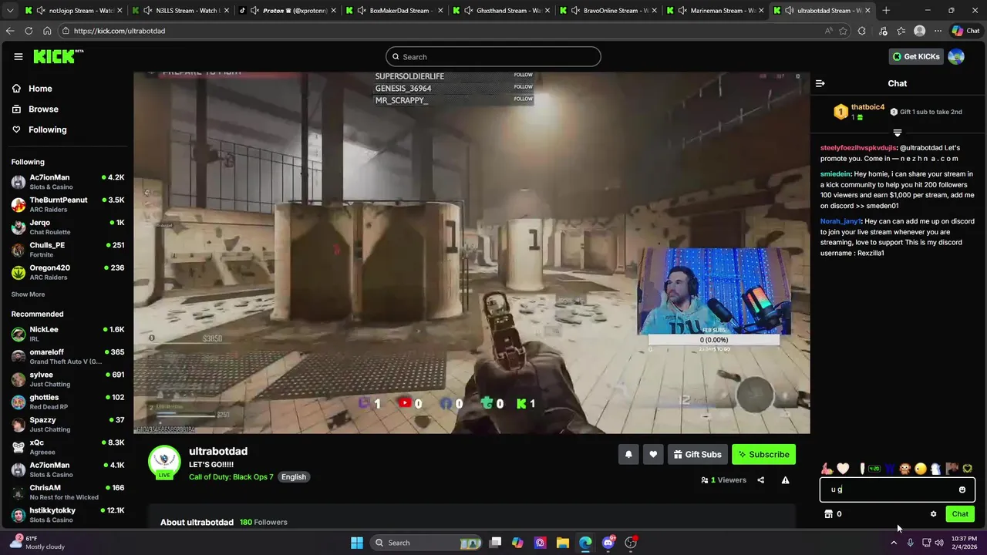
Task: Open browser tab list dropdown
Action: pos(10,11)
